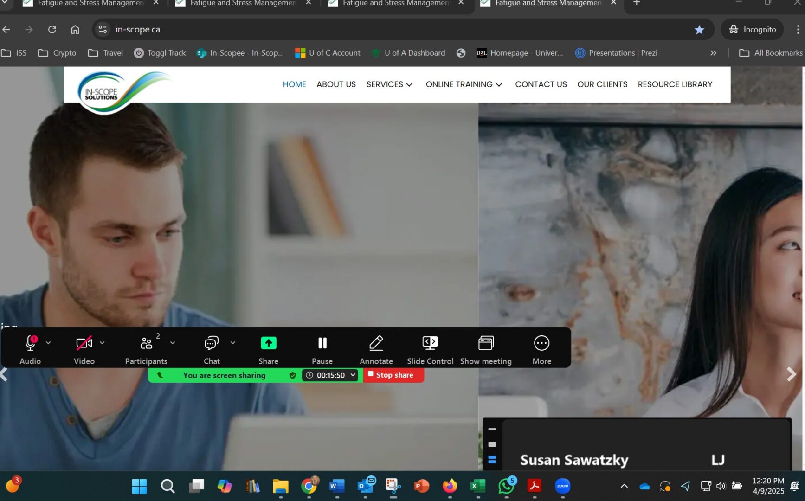Turn on the Video camera

[x=84, y=344]
